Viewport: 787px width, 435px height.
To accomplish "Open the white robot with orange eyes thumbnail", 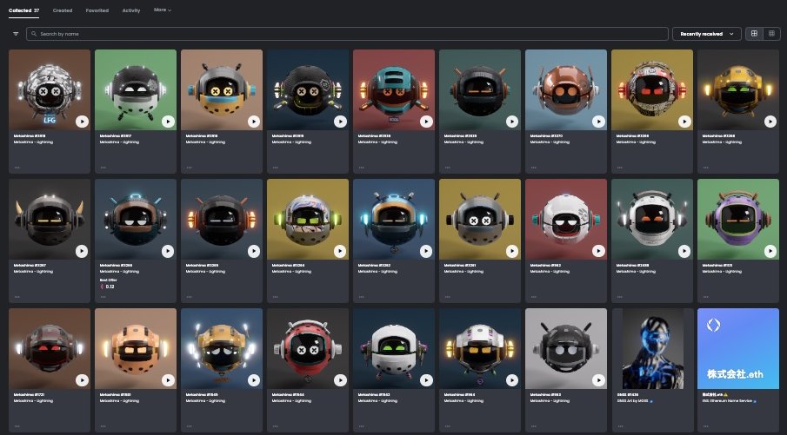I will point(652,219).
